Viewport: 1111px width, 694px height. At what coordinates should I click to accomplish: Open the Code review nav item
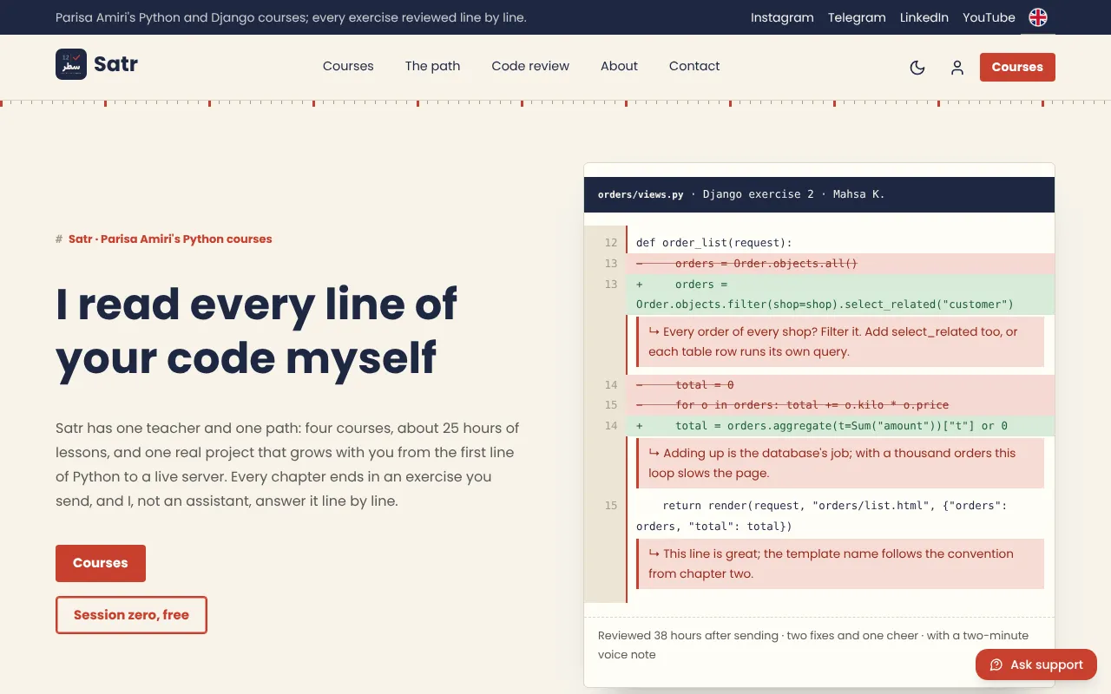pyautogui.click(x=530, y=66)
